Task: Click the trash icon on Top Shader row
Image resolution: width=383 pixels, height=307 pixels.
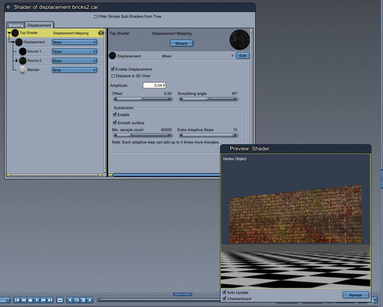Action: [101, 33]
